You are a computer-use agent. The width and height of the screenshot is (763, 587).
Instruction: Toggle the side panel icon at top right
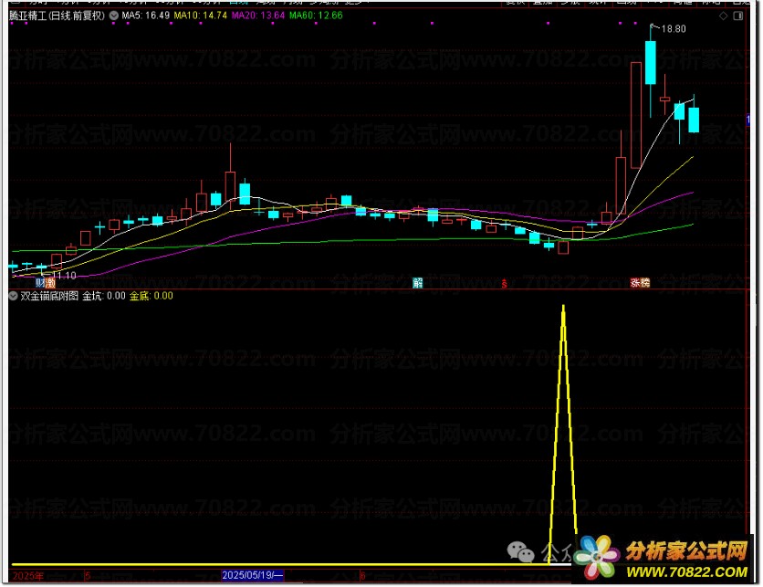(738, 16)
